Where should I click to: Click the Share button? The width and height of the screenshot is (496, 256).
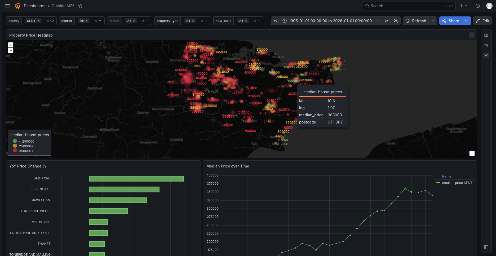point(450,21)
